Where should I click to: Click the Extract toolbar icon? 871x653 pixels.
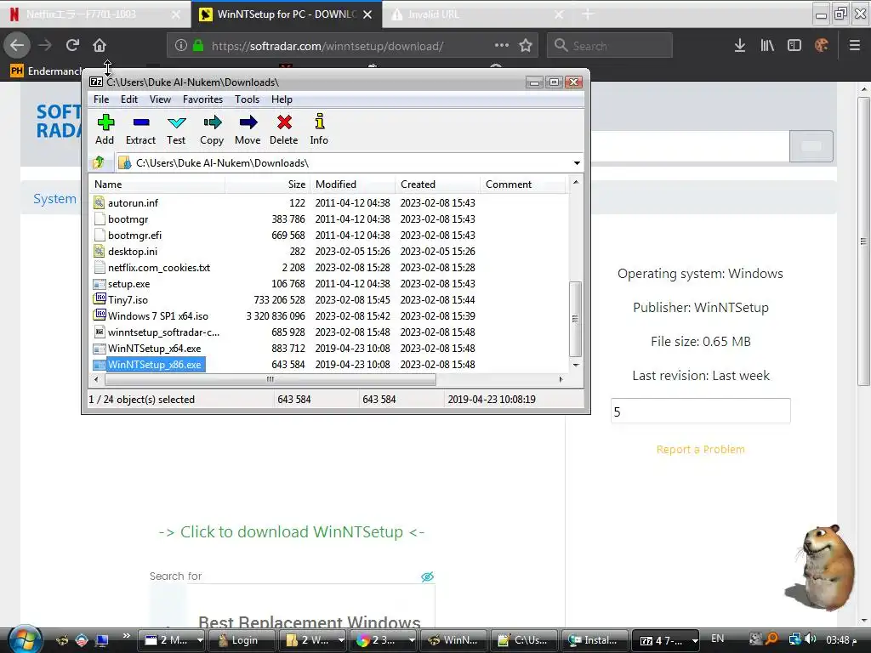(140, 122)
